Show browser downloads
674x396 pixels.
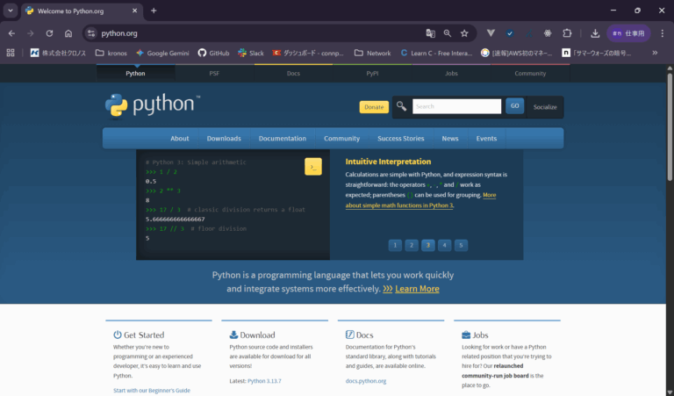[x=595, y=33]
